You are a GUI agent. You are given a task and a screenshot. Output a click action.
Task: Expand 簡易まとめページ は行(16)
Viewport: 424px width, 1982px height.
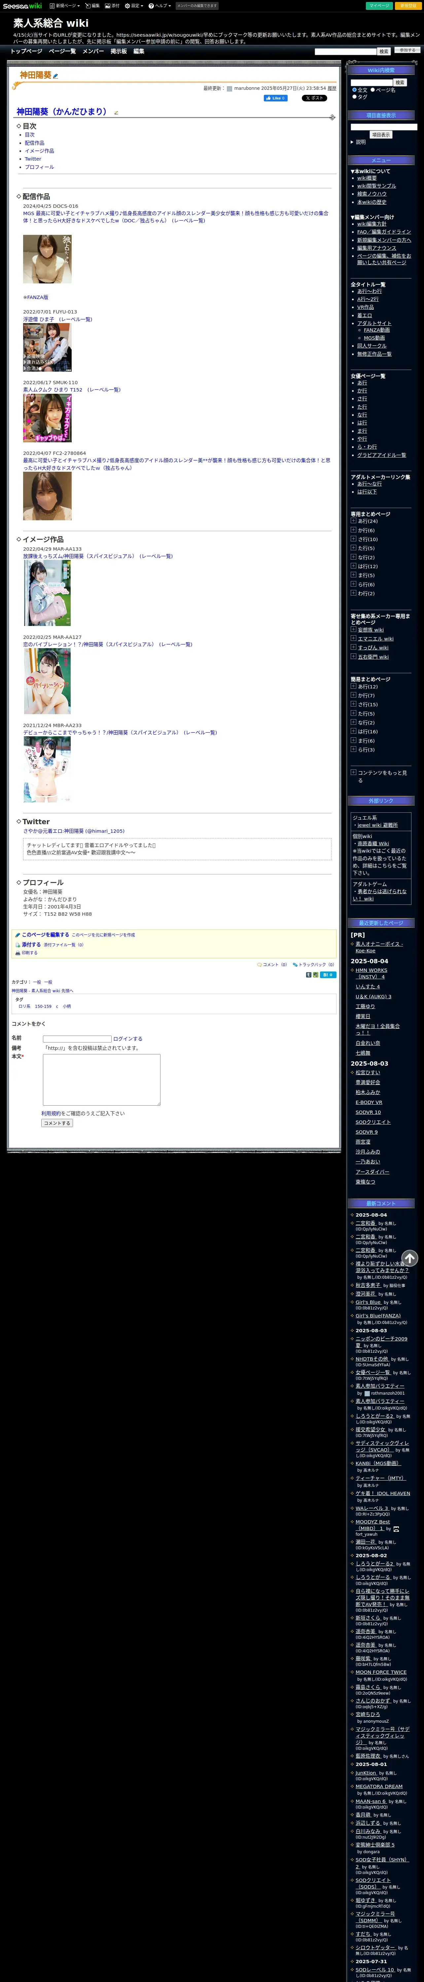pyautogui.click(x=353, y=732)
